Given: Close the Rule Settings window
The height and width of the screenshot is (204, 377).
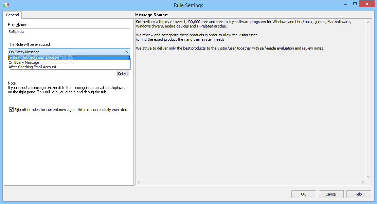Looking at the screenshot, I should tap(367, 4).
